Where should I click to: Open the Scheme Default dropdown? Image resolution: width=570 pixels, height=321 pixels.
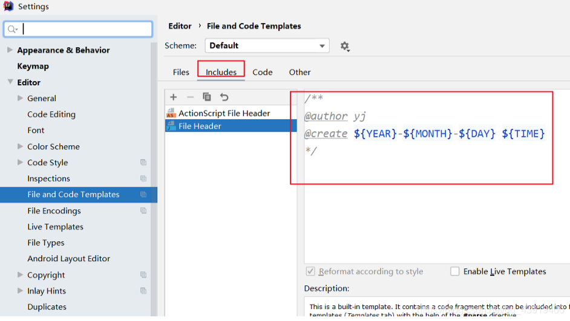[x=267, y=46]
